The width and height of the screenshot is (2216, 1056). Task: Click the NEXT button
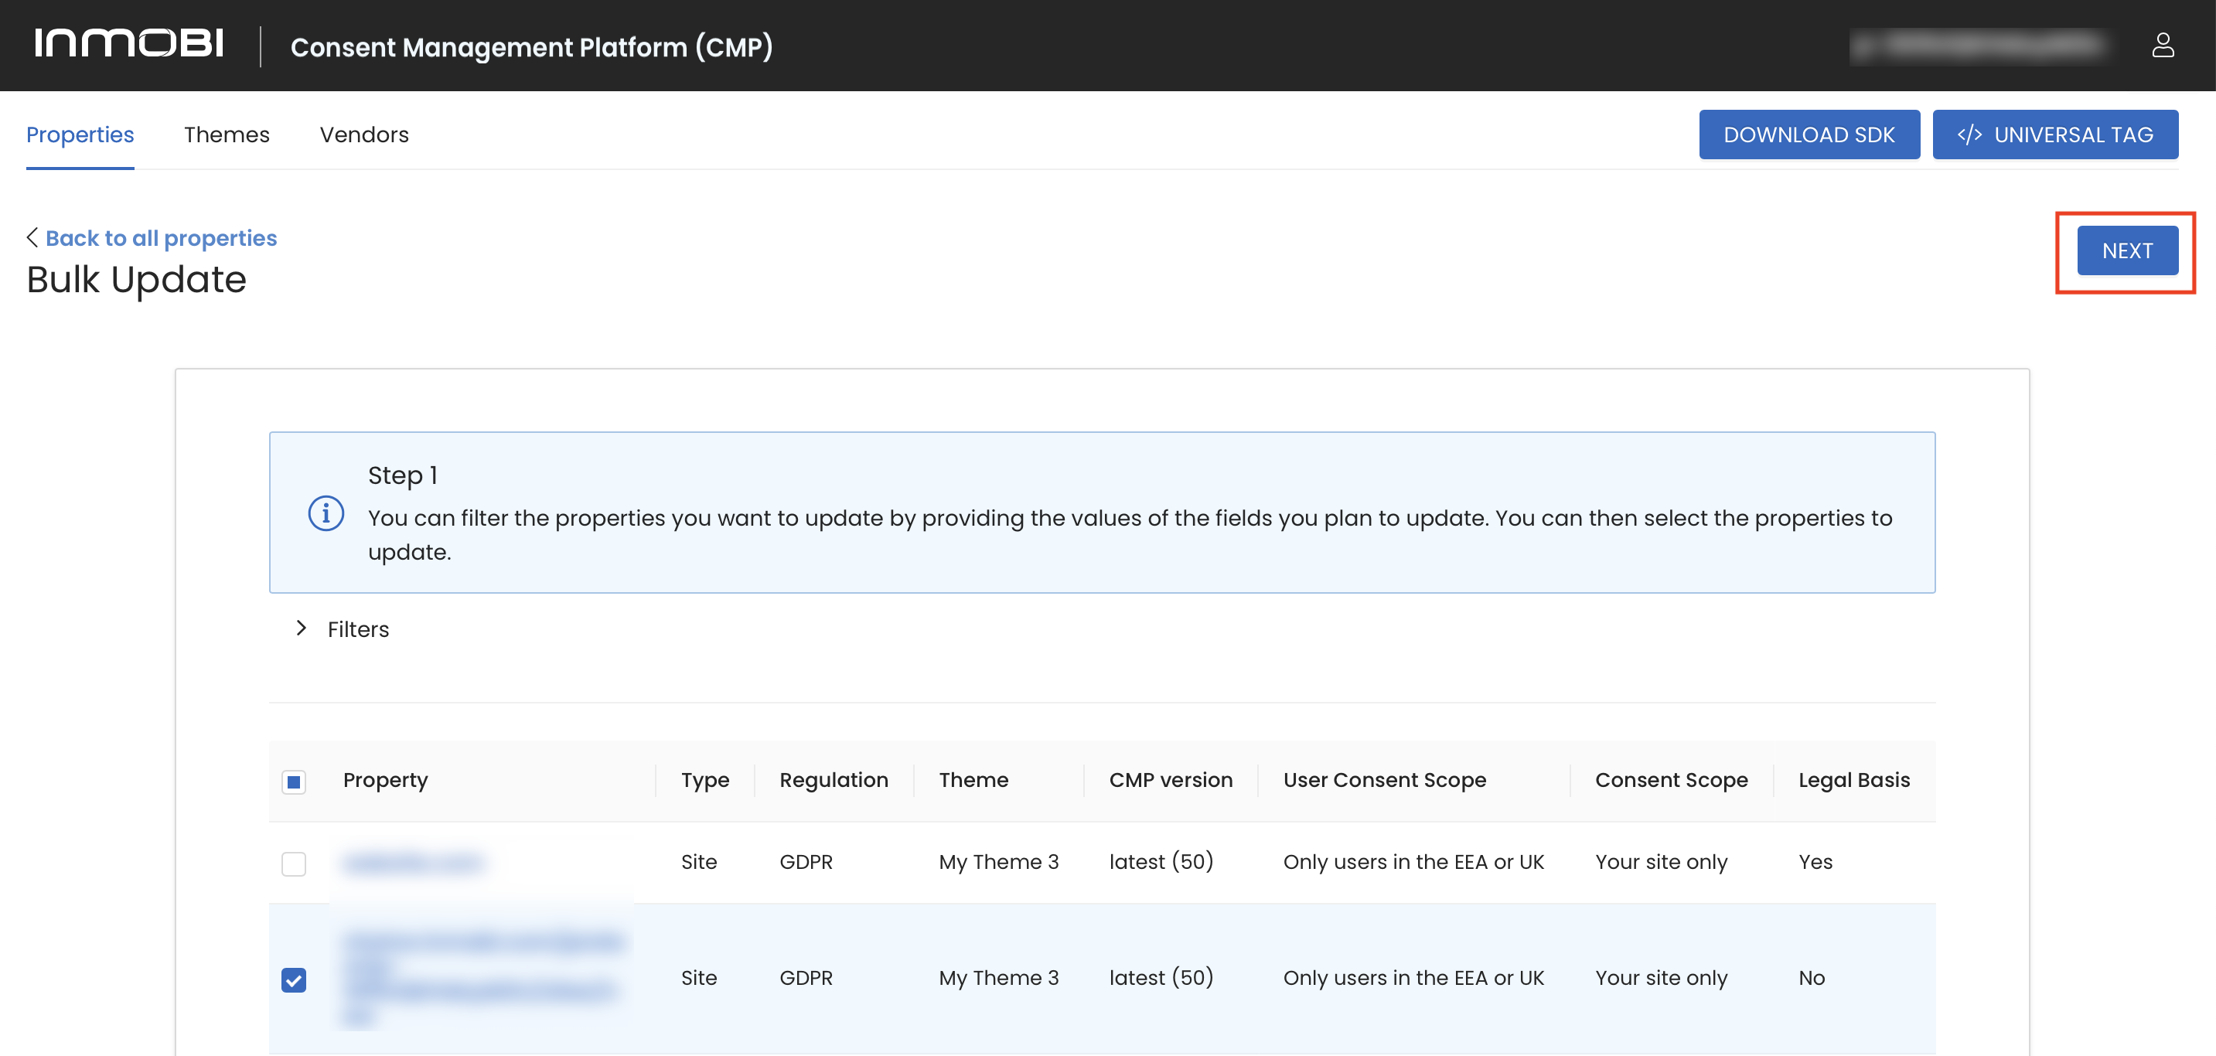[2126, 250]
